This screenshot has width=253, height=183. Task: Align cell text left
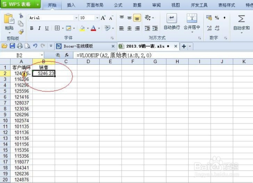point(121,28)
